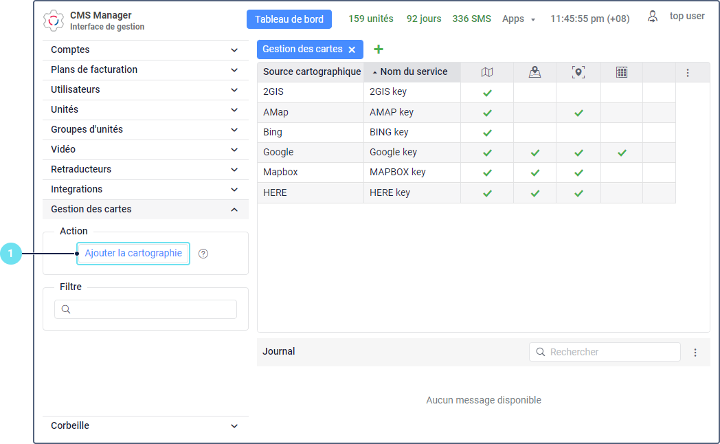The width and height of the screenshot is (720, 444).
Task: Click the folded map column header icon
Action: click(x=487, y=72)
